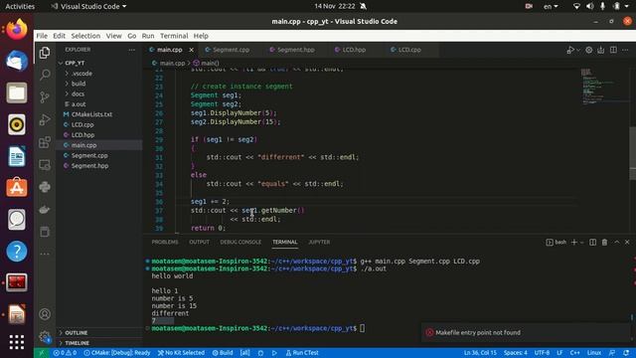Open Explorer views and more actions menu

coord(132,50)
